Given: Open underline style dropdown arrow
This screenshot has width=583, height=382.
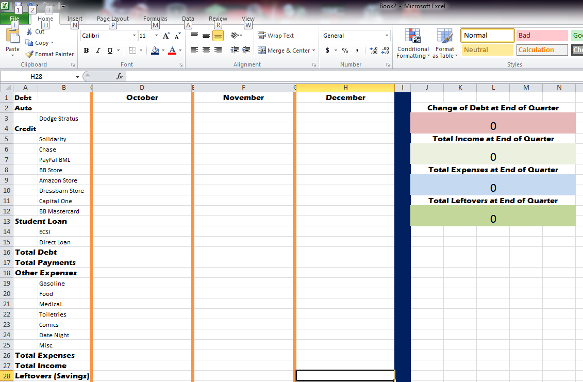Looking at the screenshot, I should tap(118, 50).
